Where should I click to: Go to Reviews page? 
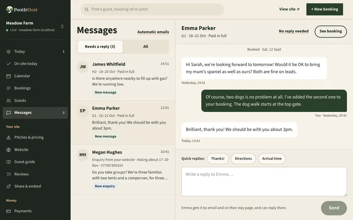coord(35,174)
